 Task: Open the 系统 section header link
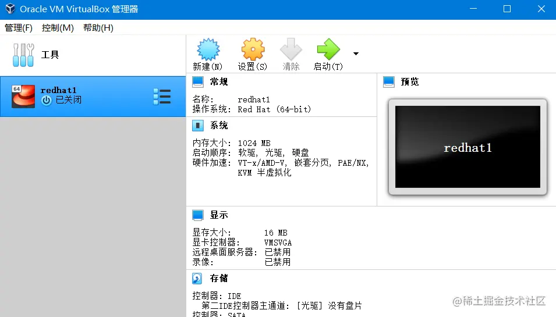point(219,126)
